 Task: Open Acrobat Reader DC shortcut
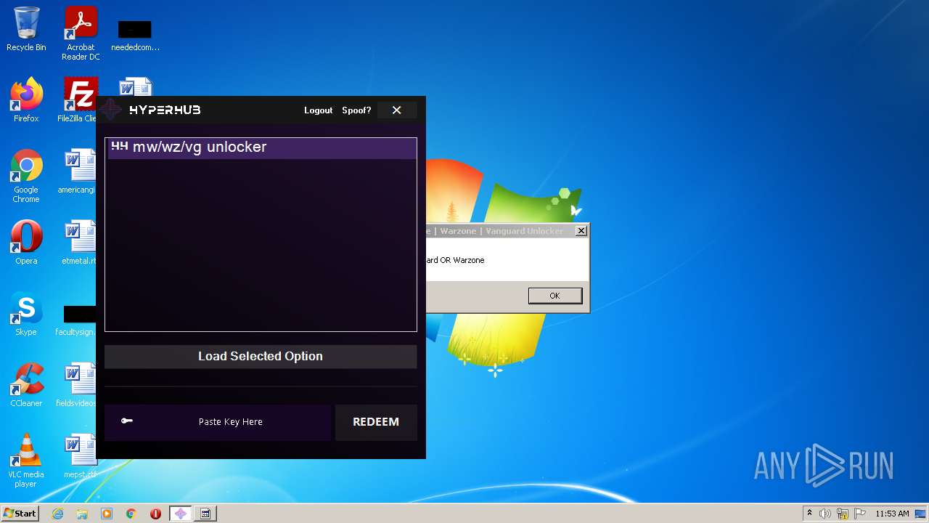tap(81, 33)
